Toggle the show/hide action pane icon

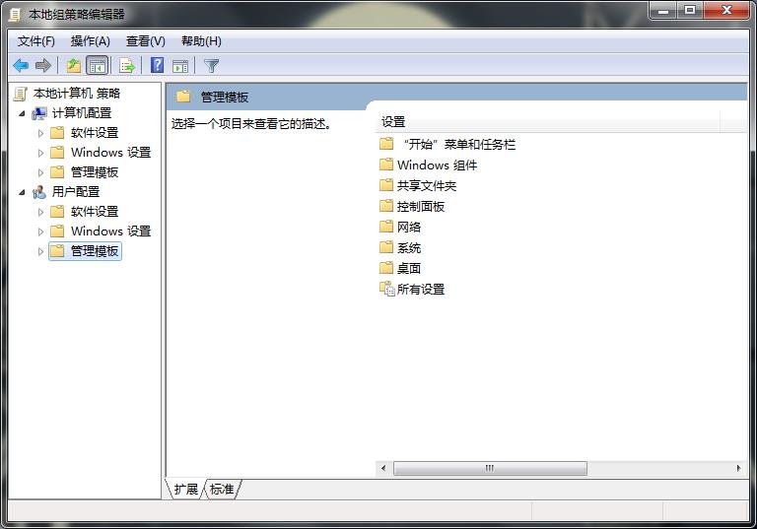(x=180, y=66)
